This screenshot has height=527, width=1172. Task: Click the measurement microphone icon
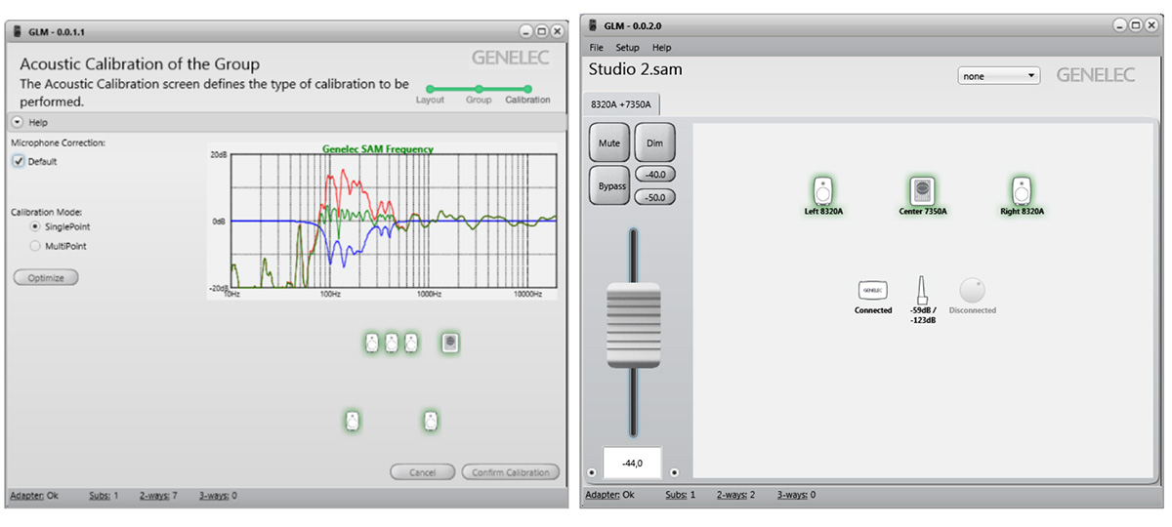pyautogui.click(x=922, y=290)
